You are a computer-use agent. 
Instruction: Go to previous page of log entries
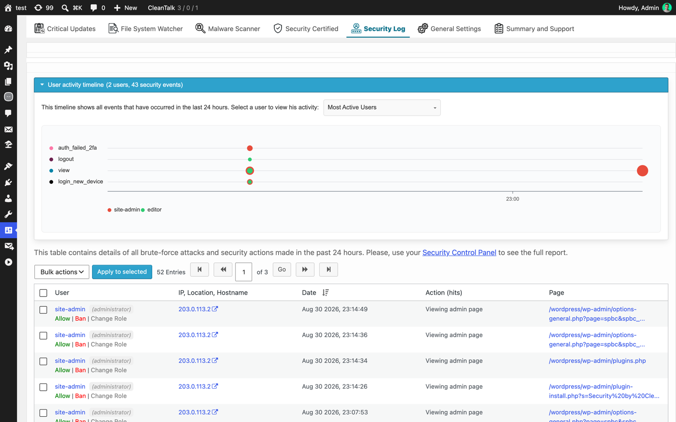pyautogui.click(x=223, y=270)
